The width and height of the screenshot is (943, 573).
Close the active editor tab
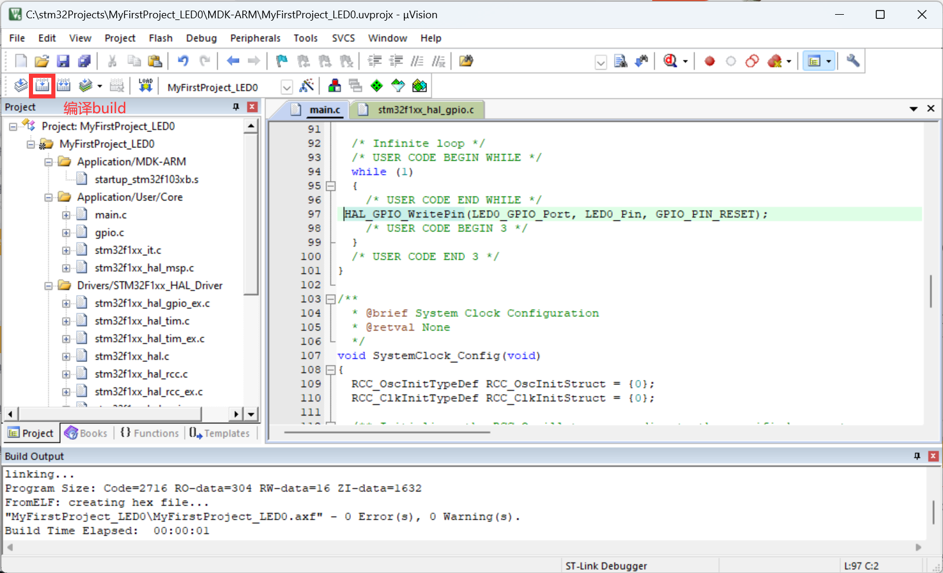[x=931, y=108]
